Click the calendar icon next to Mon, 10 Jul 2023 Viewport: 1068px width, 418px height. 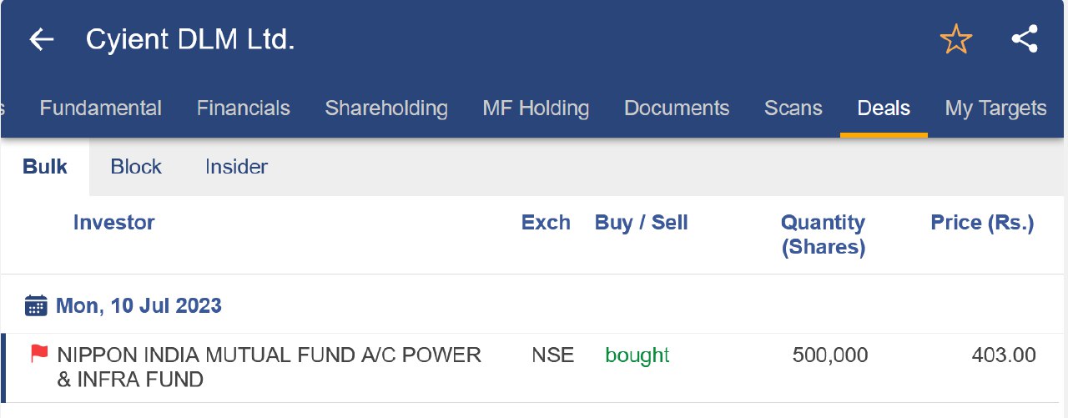click(x=36, y=305)
